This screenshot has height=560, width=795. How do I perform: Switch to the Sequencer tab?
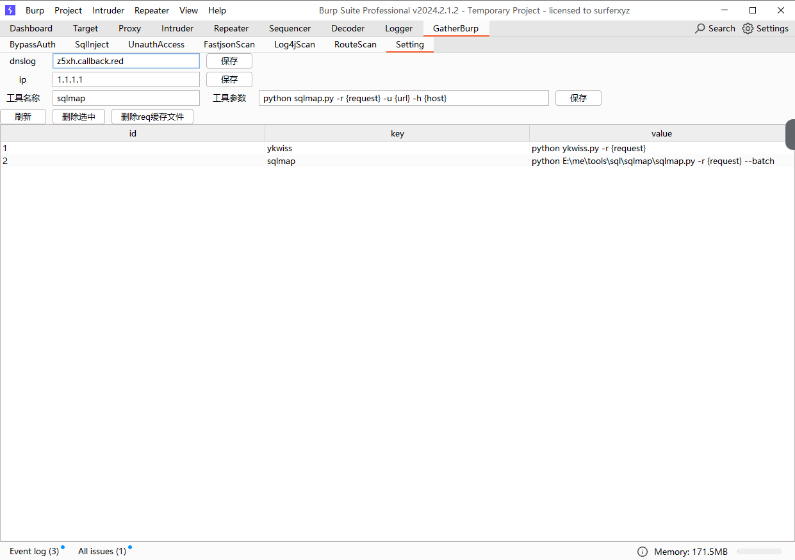290,28
